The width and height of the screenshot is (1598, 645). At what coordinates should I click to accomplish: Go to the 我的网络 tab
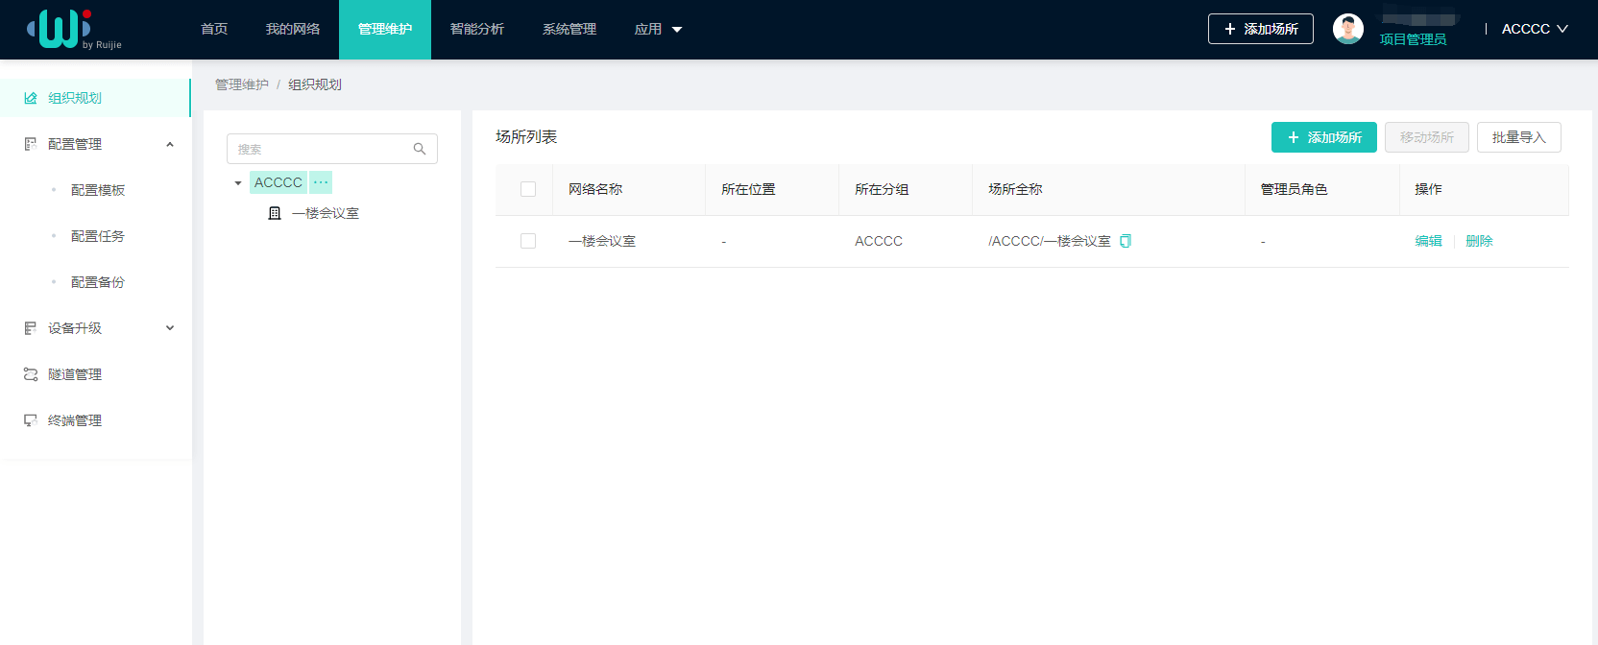point(293,29)
